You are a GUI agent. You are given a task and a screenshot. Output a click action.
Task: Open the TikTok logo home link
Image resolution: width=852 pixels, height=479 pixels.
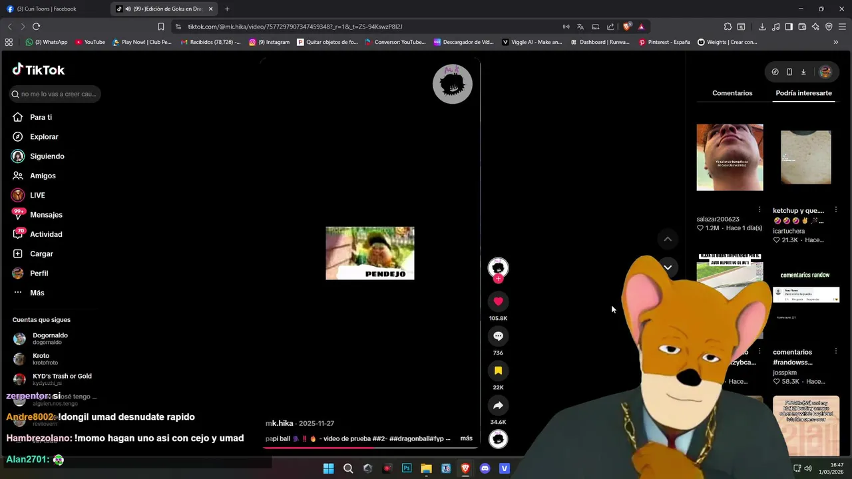pos(39,70)
